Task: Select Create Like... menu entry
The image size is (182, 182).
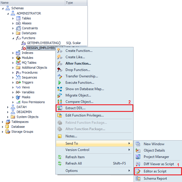Action: (75, 57)
